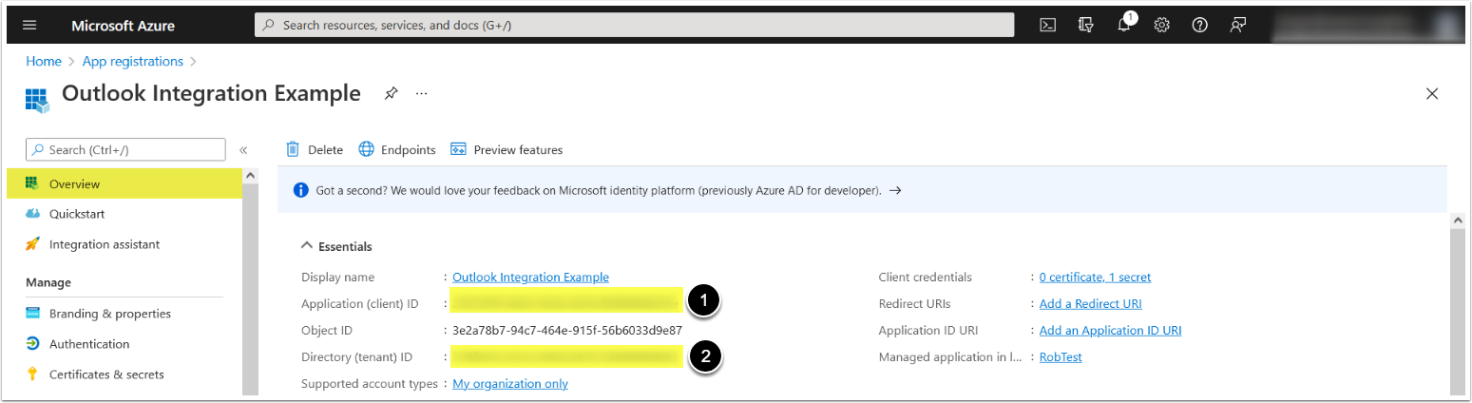
Task: Click the Feedback icon in header
Action: 1237,26
